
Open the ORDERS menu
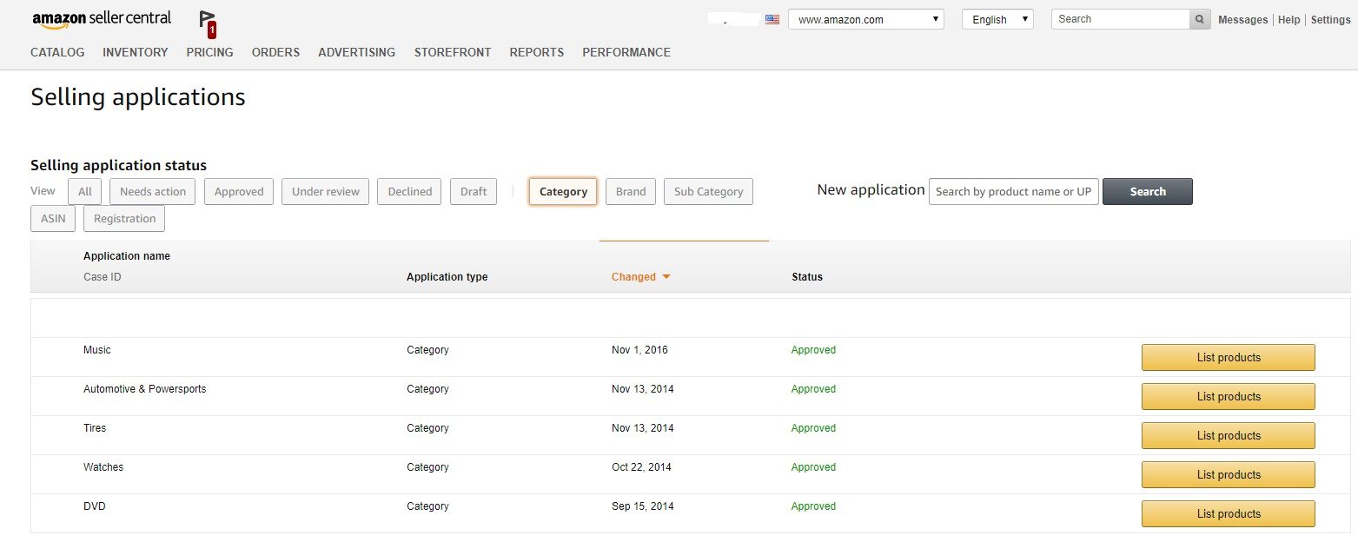275,52
